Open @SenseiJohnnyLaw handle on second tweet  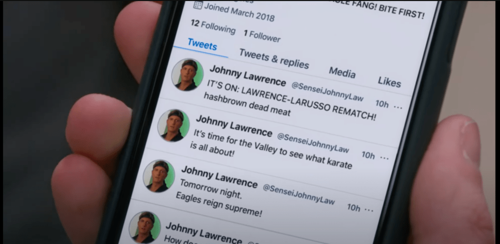[x=313, y=142]
